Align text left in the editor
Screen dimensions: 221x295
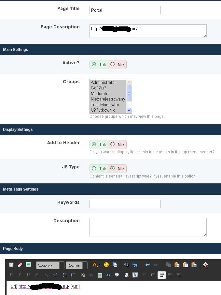(161, 275)
